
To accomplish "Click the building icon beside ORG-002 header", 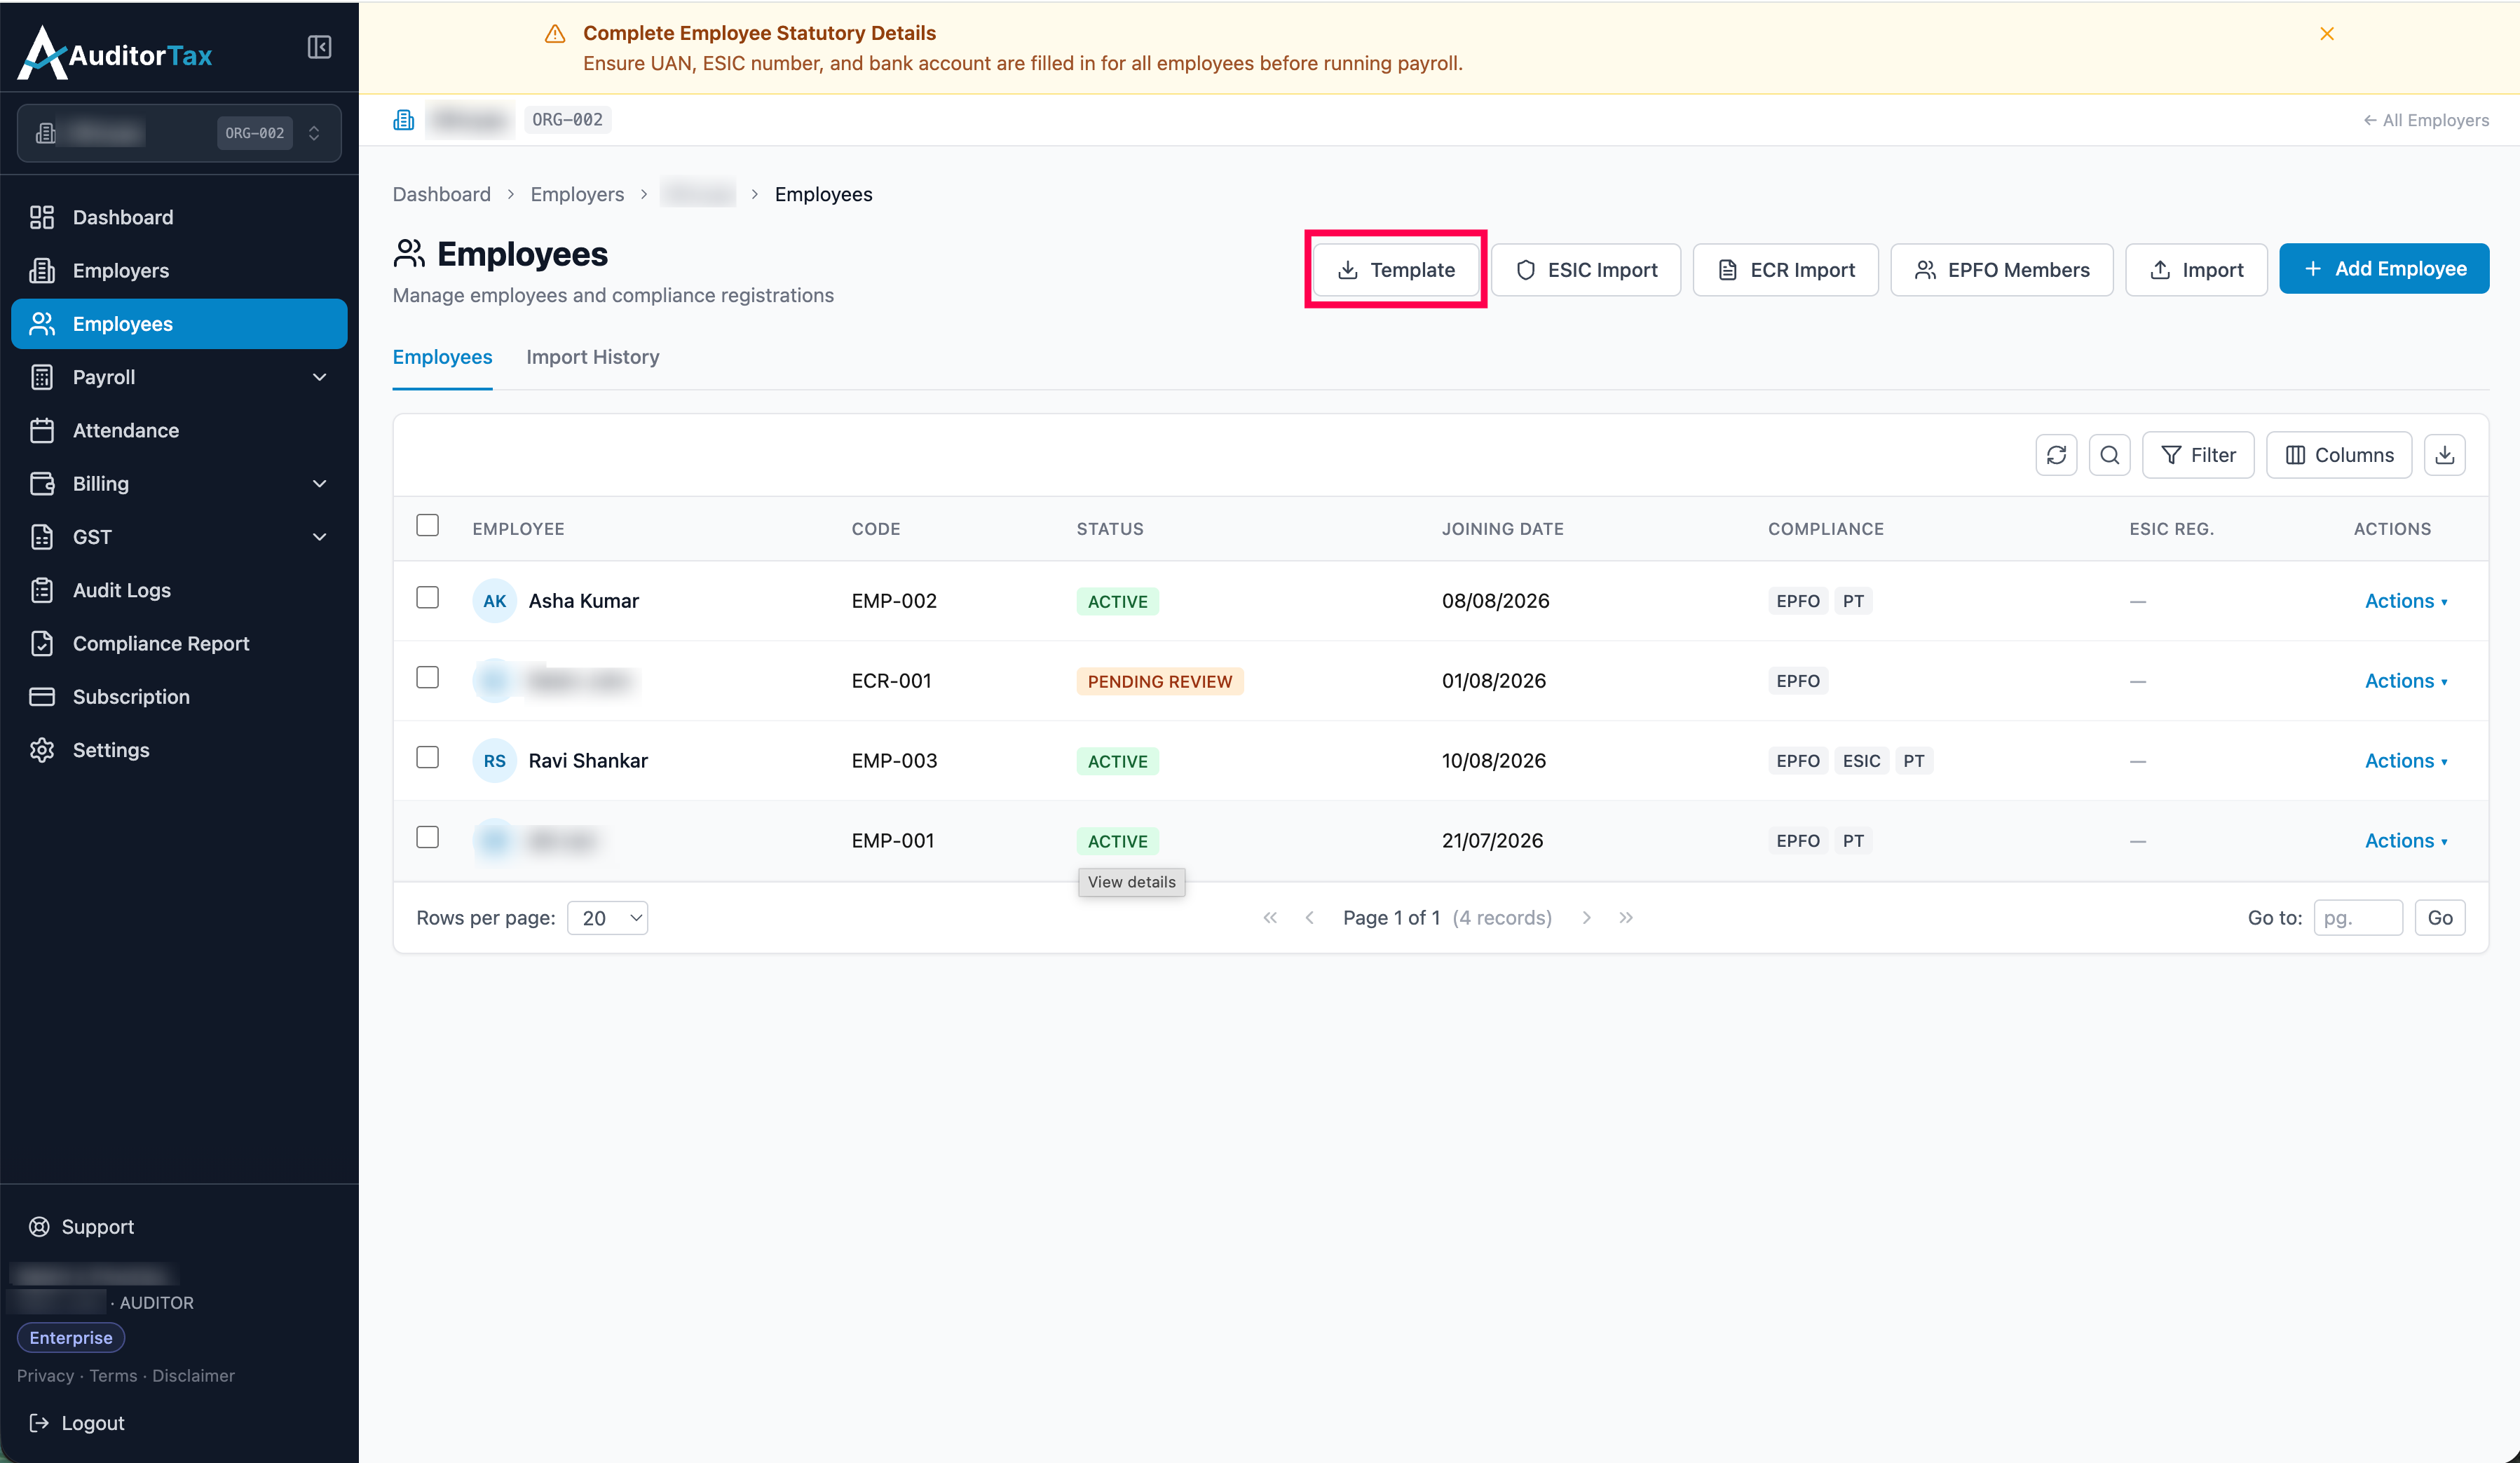I will 404,120.
